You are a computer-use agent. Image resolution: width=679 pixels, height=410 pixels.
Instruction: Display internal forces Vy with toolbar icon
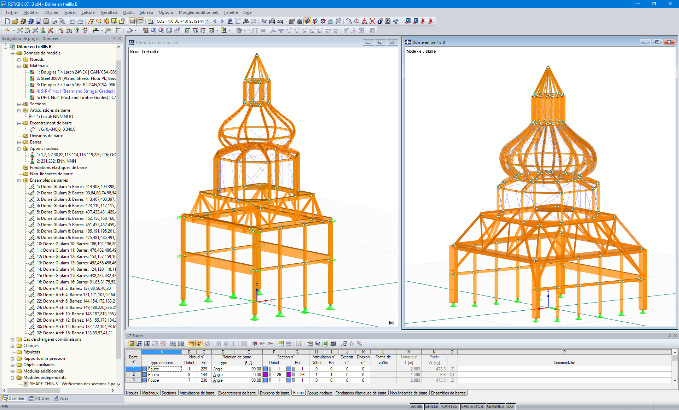tap(289, 31)
